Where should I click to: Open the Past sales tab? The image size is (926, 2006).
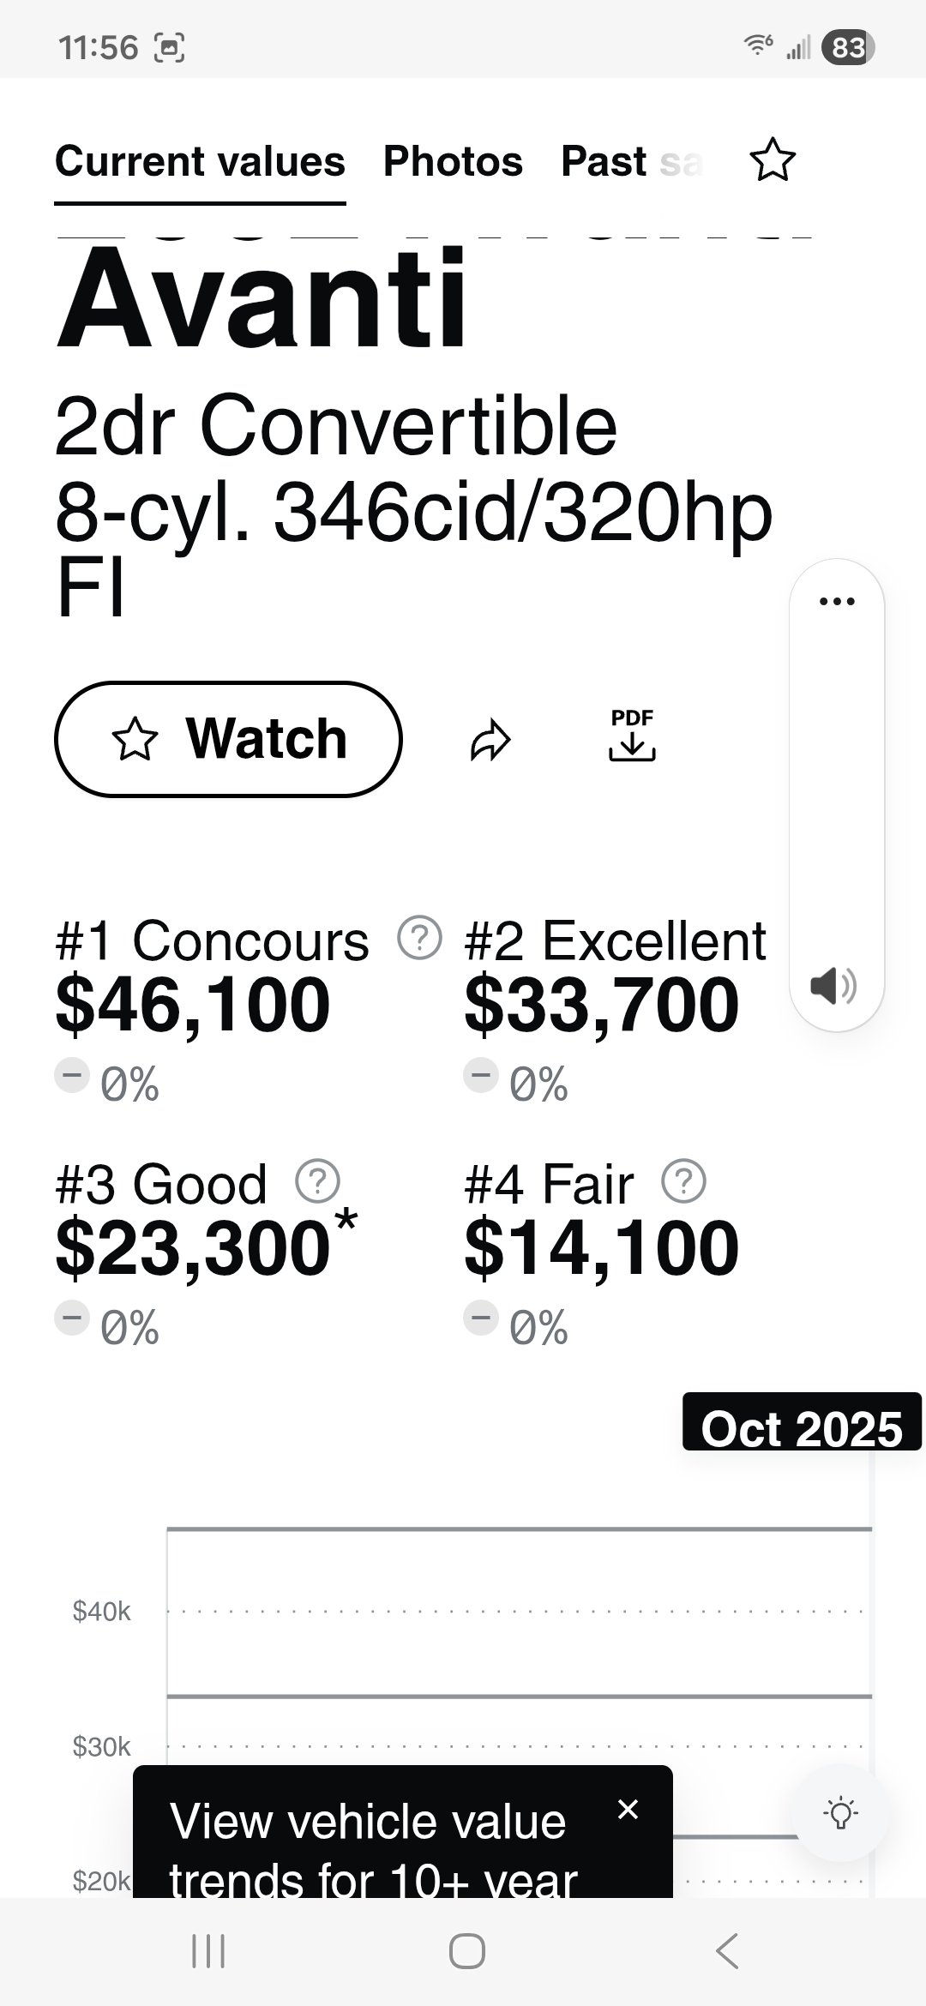631,161
